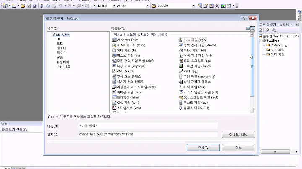Select the 헤더 파일 folder in Solution Explorer
This screenshot has width=302, height=169.
coord(275,54)
